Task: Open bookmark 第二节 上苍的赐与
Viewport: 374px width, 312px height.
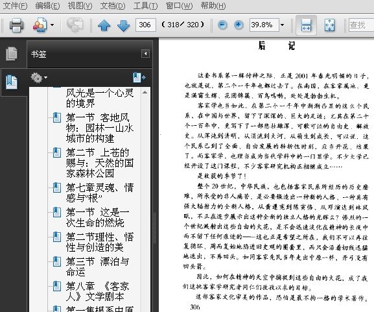Action: 100,163
